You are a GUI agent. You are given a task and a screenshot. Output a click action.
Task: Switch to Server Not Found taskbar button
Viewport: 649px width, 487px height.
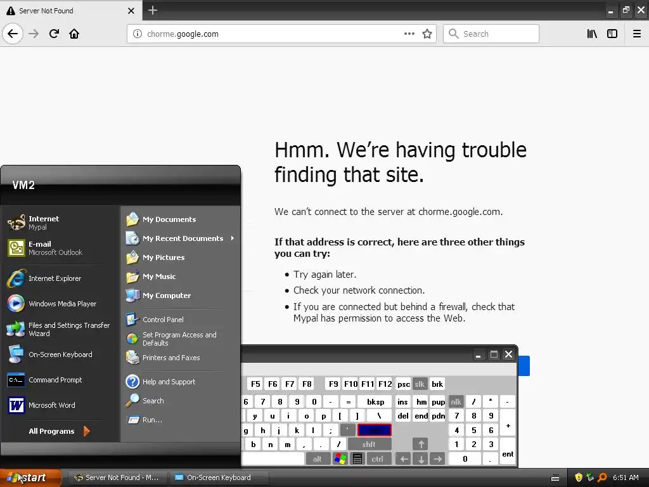(x=119, y=477)
